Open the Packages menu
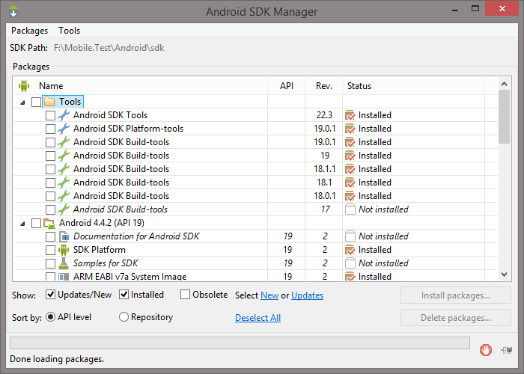 tap(29, 31)
